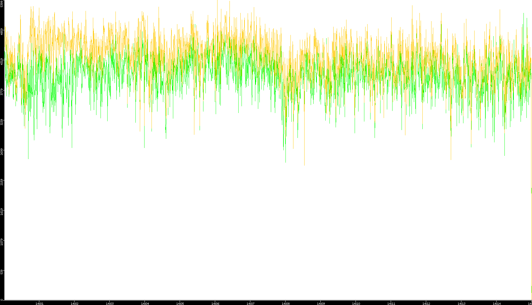Click the 14:10 time axis label

356,304
